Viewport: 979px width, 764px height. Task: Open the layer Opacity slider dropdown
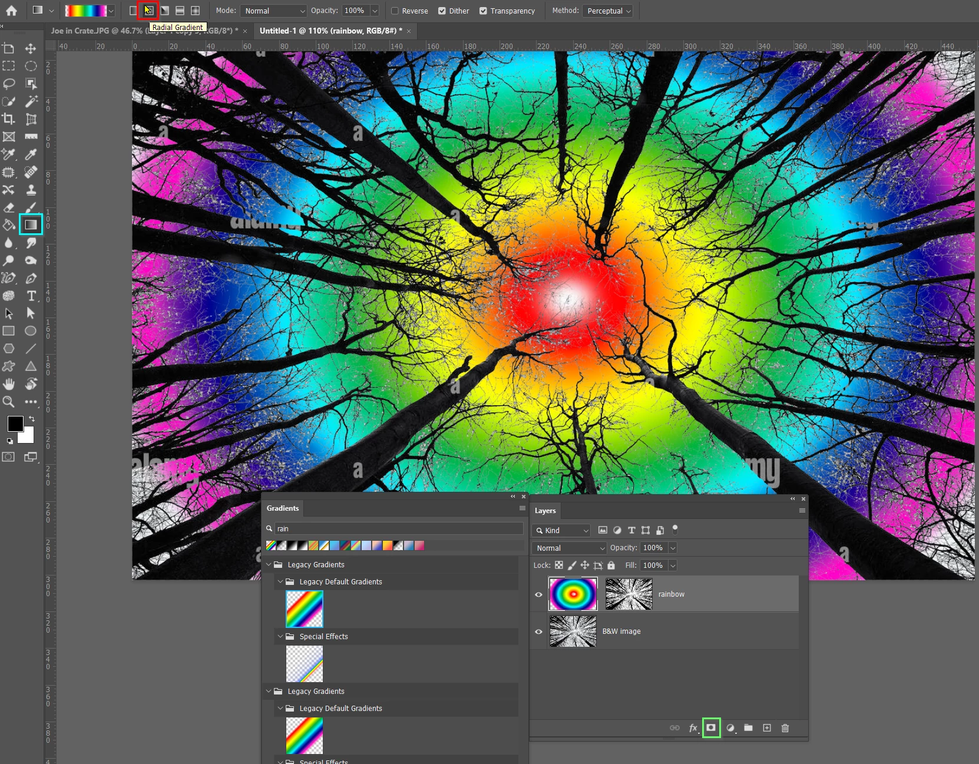(673, 548)
